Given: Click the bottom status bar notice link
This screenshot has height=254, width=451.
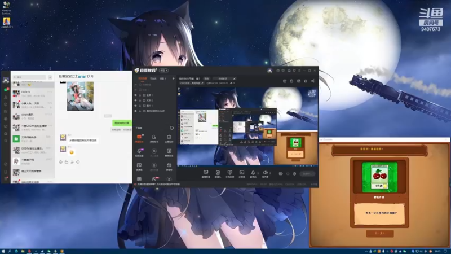Looking at the screenshot, I should (x=158, y=185).
